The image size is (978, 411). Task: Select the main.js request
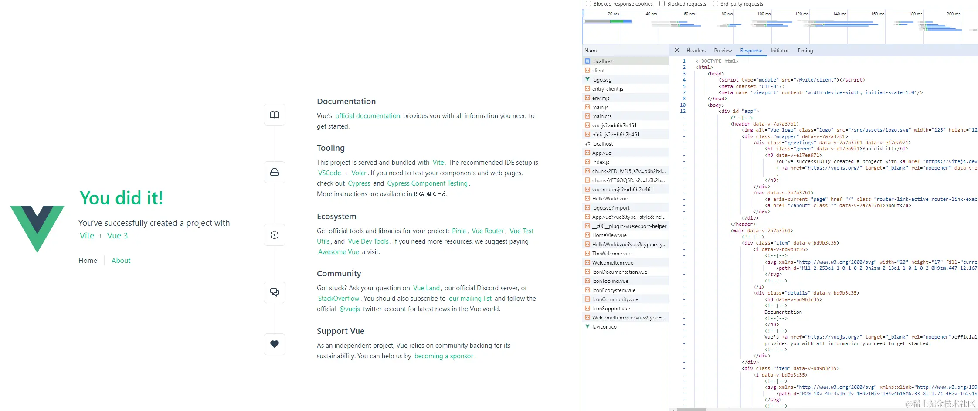pos(626,107)
